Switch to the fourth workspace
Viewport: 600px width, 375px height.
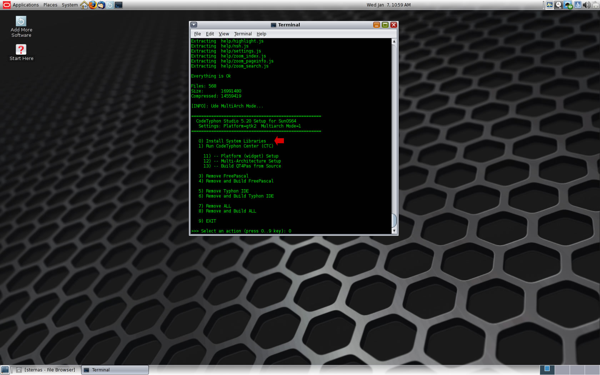(x=592, y=370)
